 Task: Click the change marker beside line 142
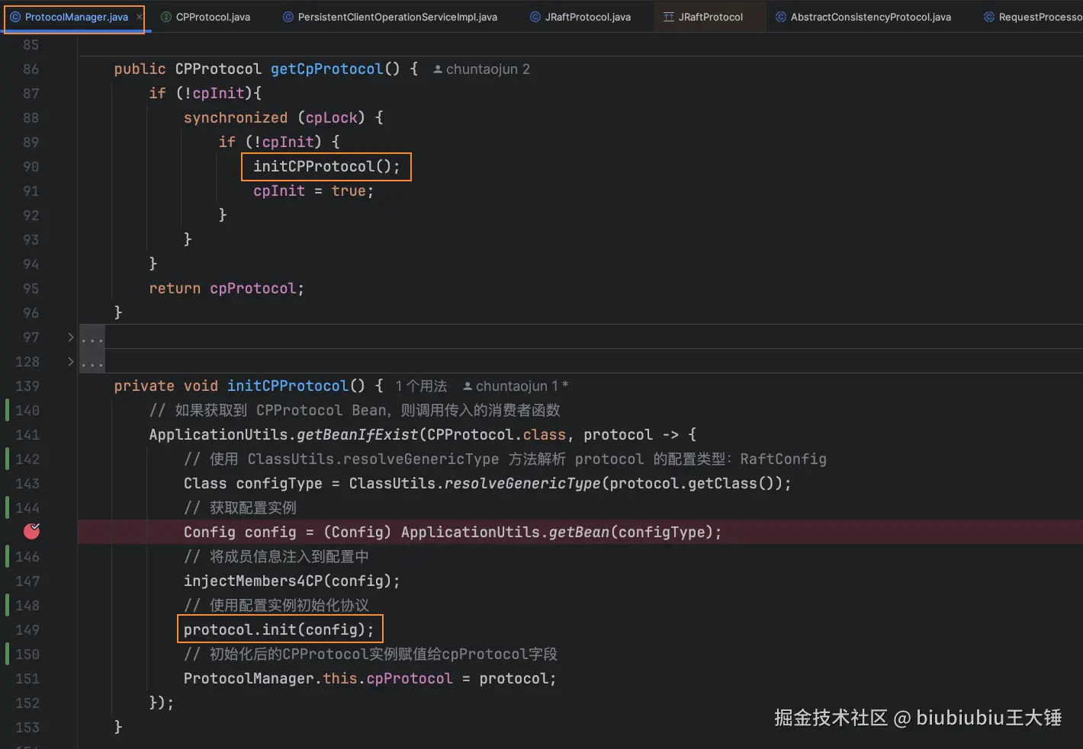point(7,459)
